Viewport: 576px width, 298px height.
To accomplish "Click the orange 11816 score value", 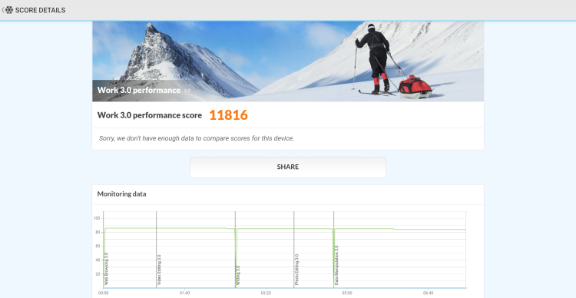I will click(229, 115).
